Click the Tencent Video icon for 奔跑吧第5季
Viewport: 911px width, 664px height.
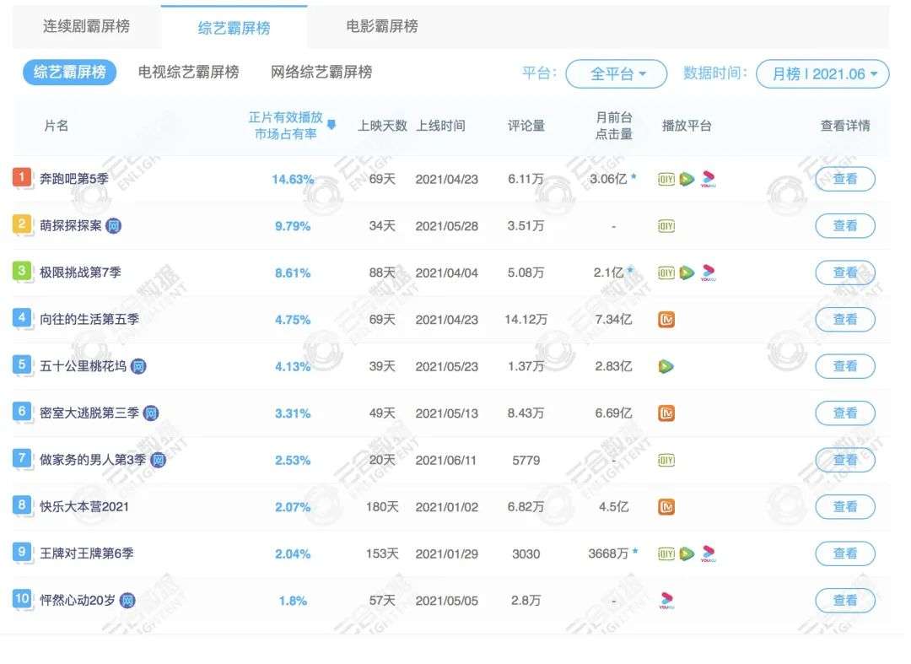click(687, 179)
